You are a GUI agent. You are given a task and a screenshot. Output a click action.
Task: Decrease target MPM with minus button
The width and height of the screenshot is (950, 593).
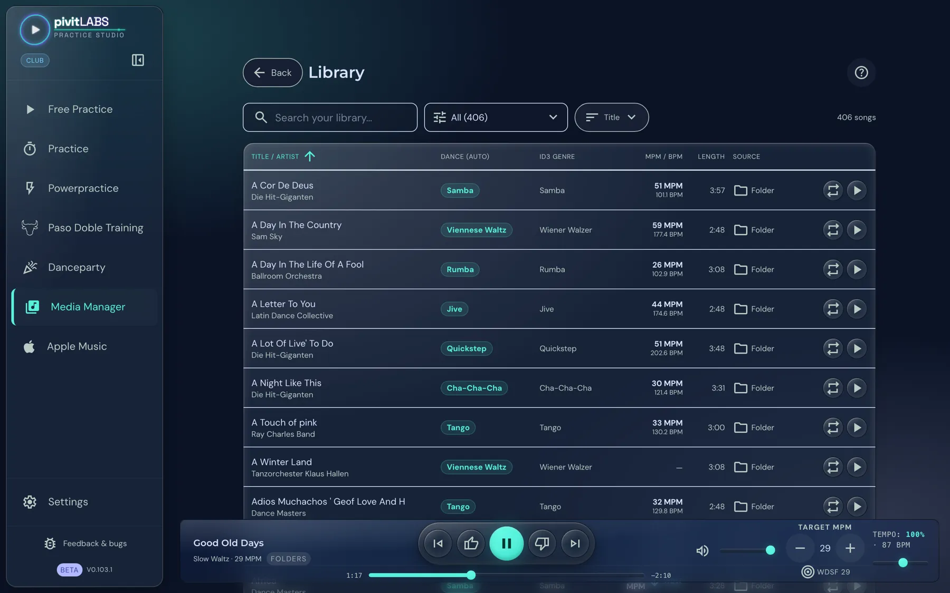pos(800,548)
